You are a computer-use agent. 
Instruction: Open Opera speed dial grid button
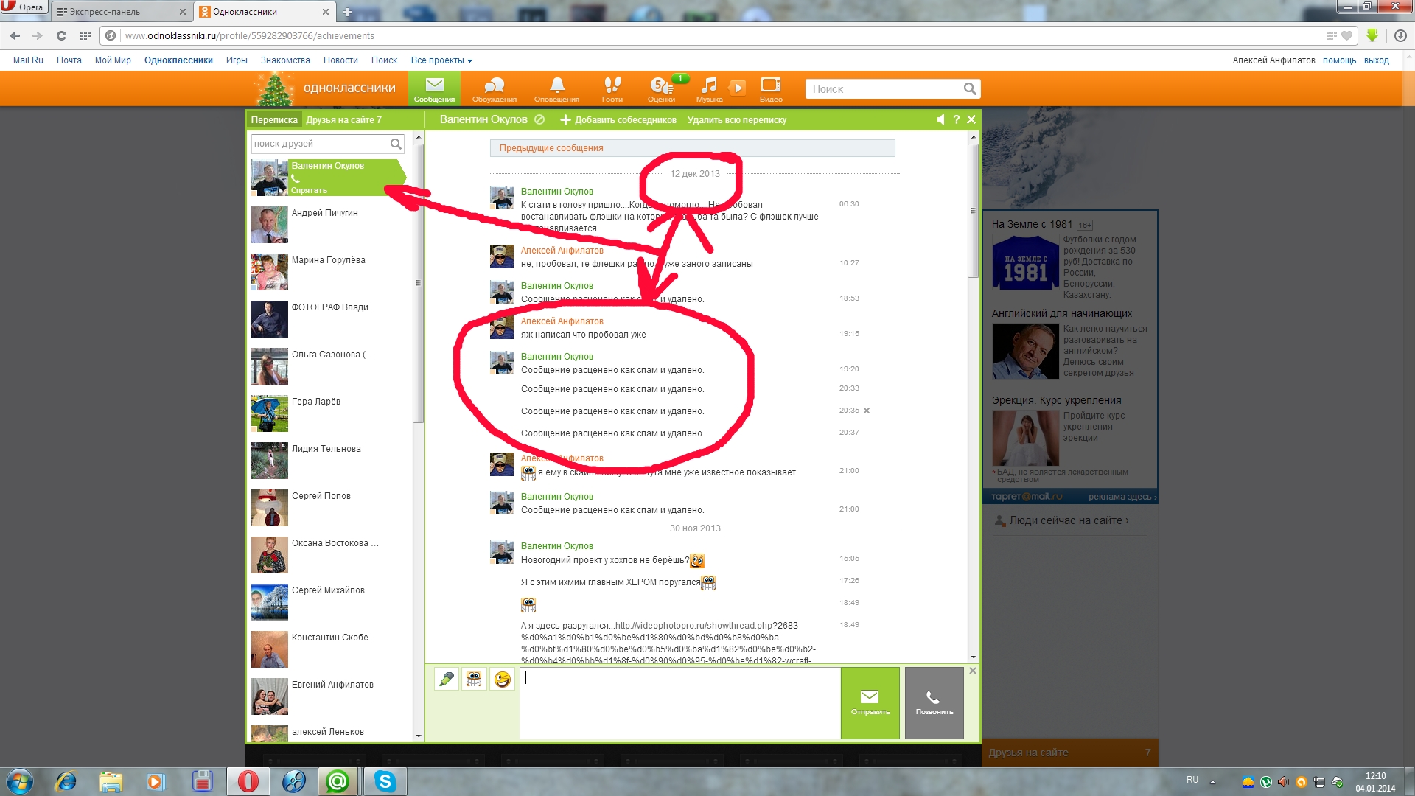[85, 35]
